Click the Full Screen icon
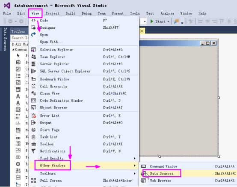This screenshot has height=187, width=237. pos(33,181)
